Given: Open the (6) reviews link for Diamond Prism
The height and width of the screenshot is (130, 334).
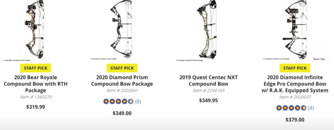Looking at the screenshot, I should click(138, 101).
